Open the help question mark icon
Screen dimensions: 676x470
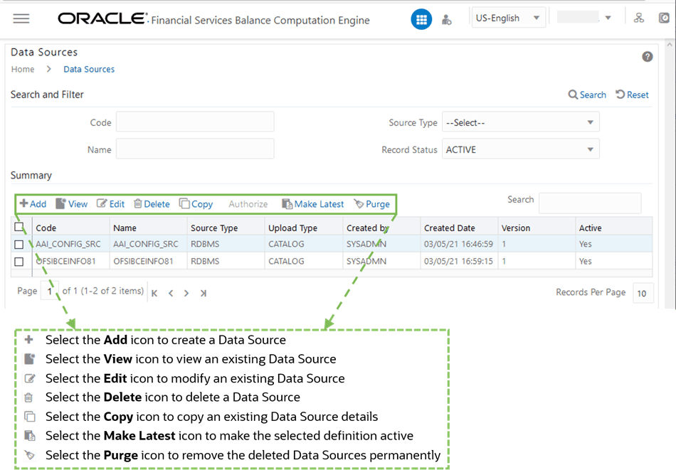pos(647,57)
